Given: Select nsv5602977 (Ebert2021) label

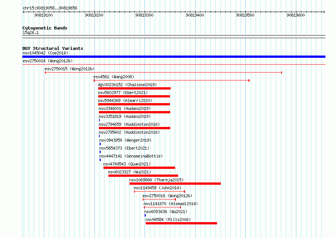Looking at the screenshot, I should click(123, 93).
